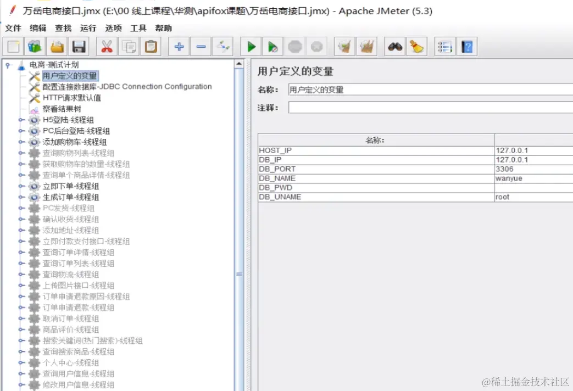Image resolution: width=573 pixels, height=391 pixels.
Task: Select disabled 立即付款支付接口-线程组 item
Action: (86, 241)
